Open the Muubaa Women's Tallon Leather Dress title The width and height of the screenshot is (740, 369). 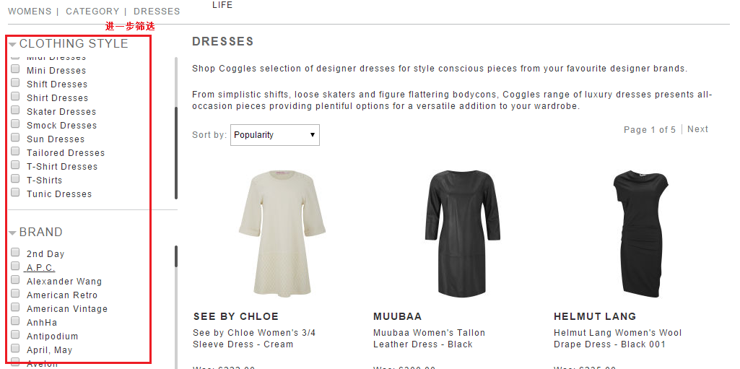click(429, 339)
